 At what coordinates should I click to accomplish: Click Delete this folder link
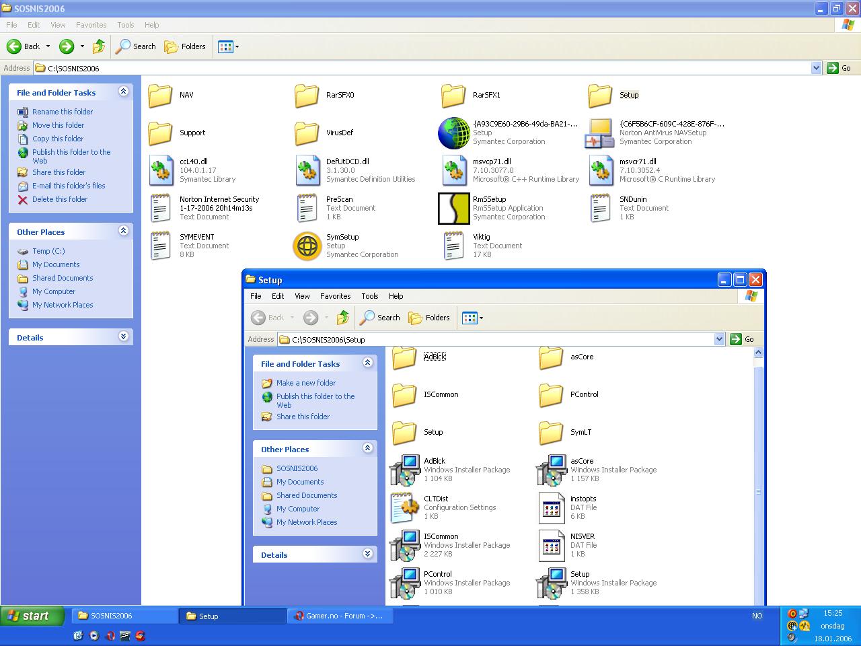click(x=60, y=199)
